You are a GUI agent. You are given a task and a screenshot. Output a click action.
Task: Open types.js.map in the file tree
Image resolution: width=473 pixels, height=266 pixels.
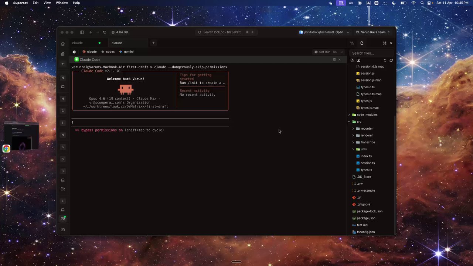370,108
